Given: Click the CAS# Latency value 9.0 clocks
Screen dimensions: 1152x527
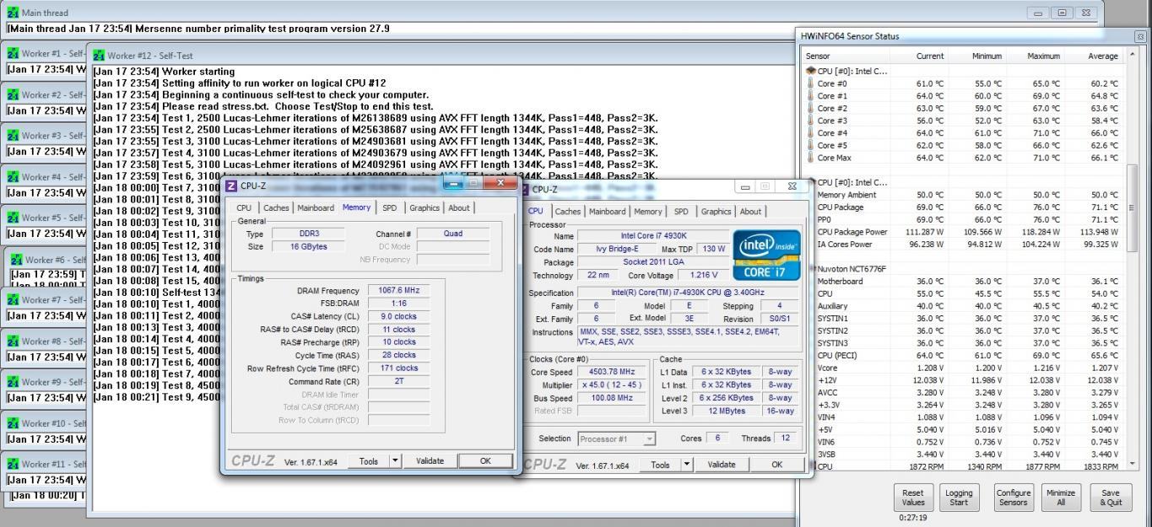Looking at the screenshot, I should coord(399,316).
